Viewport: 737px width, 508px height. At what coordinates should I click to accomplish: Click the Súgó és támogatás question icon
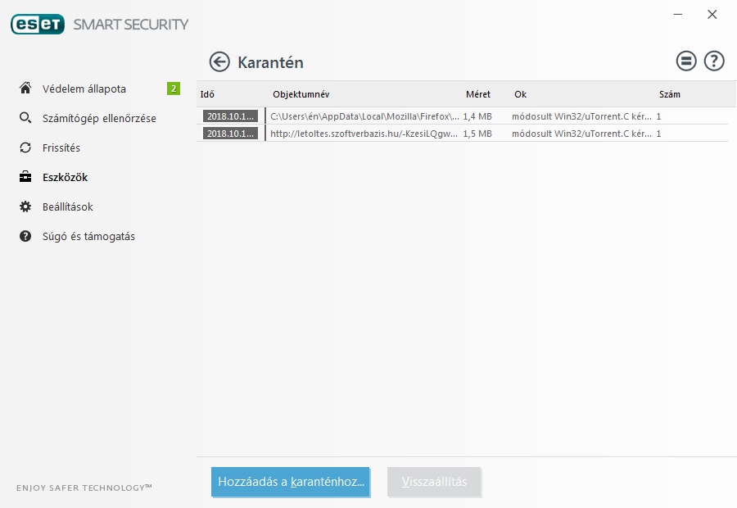[25, 236]
